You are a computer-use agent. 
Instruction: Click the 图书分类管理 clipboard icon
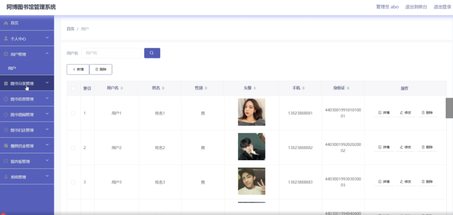pos(6,84)
